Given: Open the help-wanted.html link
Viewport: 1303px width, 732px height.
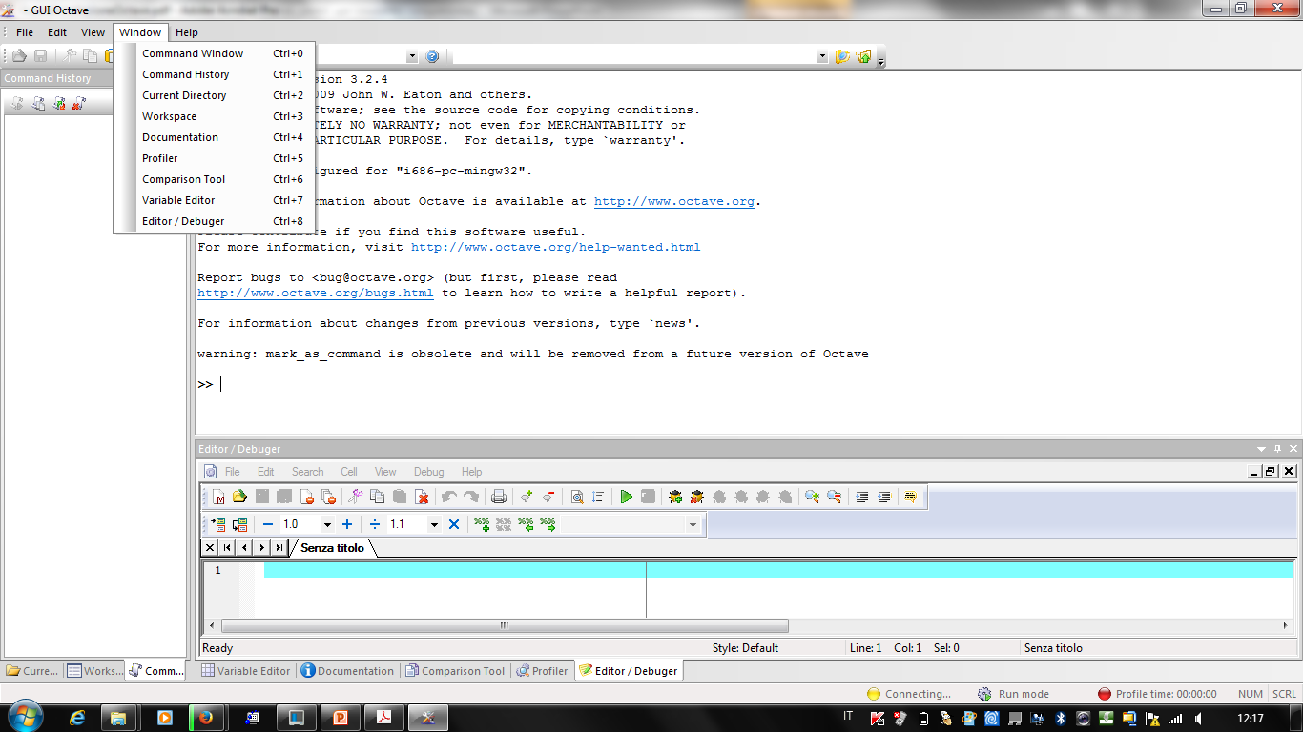Looking at the screenshot, I should 555,247.
